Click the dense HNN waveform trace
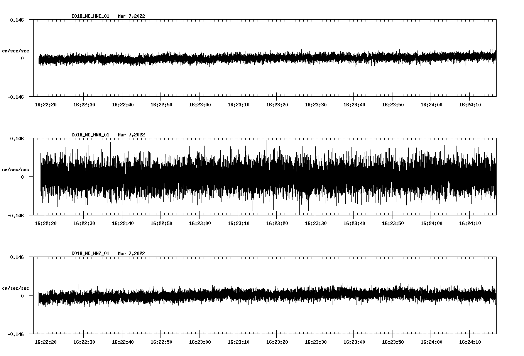 (x=268, y=177)
